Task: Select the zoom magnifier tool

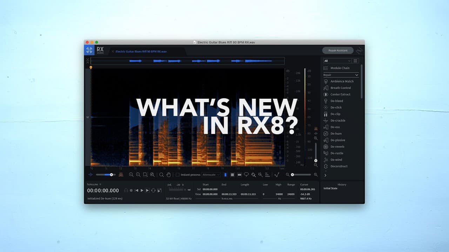Action: tap(161, 175)
